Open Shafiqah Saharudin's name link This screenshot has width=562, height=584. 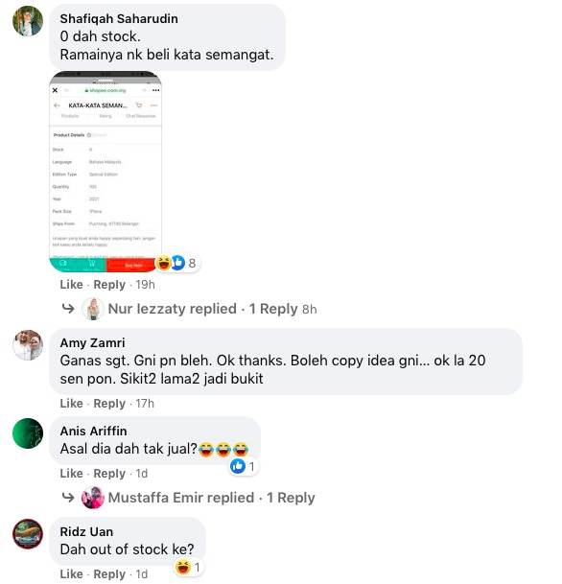point(119,18)
